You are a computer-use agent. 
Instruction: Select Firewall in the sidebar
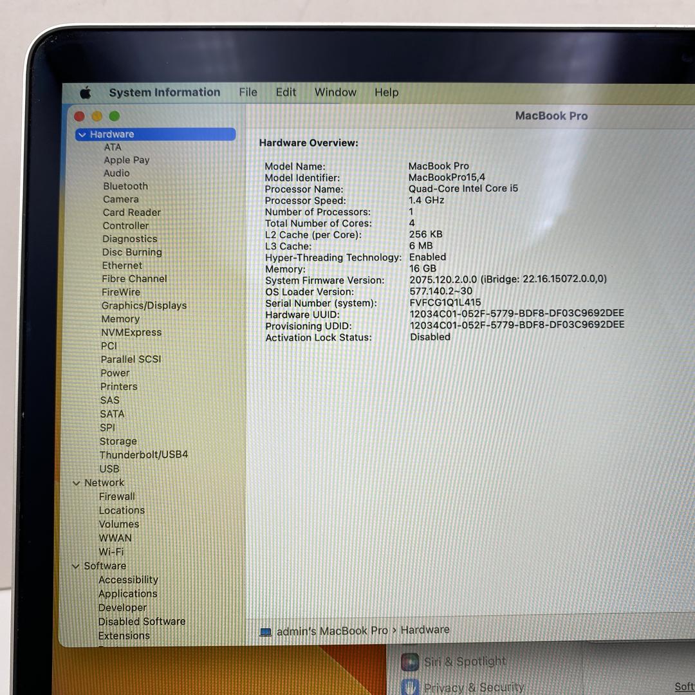coord(117,497)
